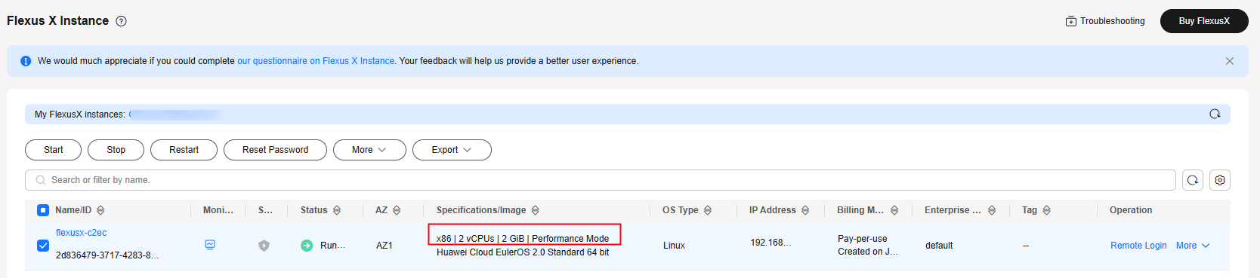This screenshot has height=278, width=1260.
Task: Click the table refresh icon beside search
Action: pos(1193,180)
